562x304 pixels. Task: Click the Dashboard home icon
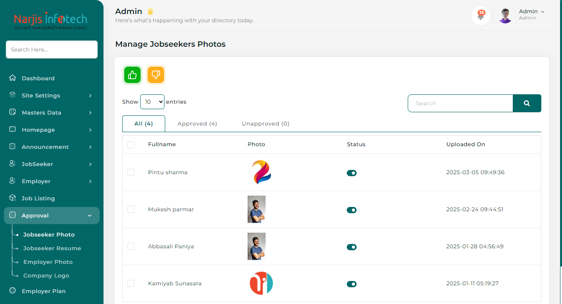coord(12,78)
